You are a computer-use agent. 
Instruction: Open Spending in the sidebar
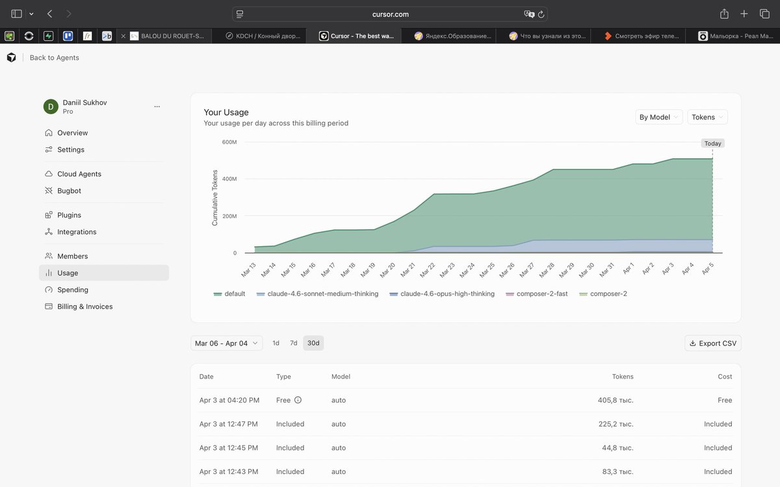(x=104, y=290)
